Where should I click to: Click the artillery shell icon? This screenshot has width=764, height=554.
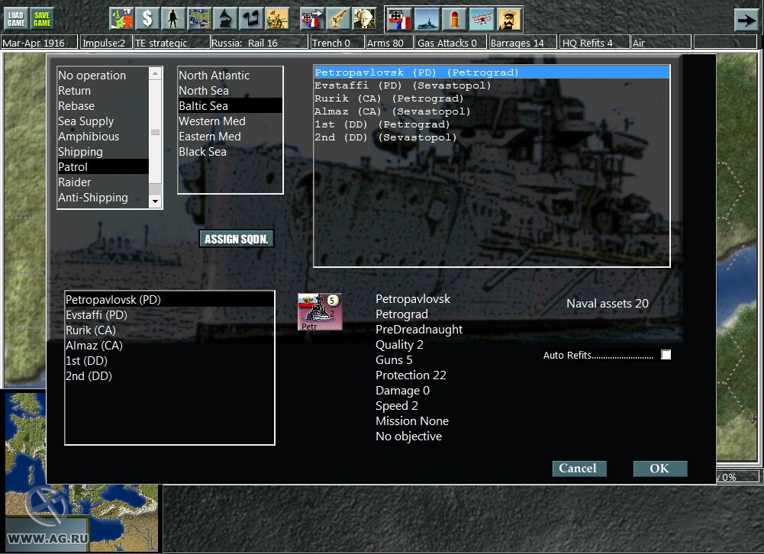pyautogui.click(x=454, y=20)
